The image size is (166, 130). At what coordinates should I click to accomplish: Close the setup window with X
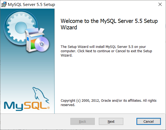tap(160, 4)
